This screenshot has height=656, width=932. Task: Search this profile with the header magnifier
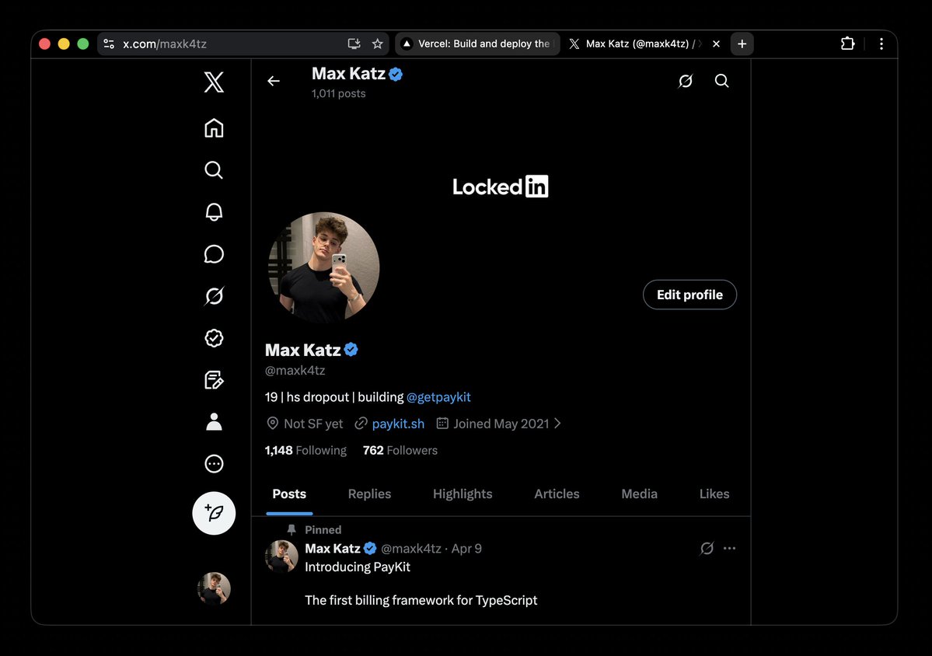click(x=721, y=81)
